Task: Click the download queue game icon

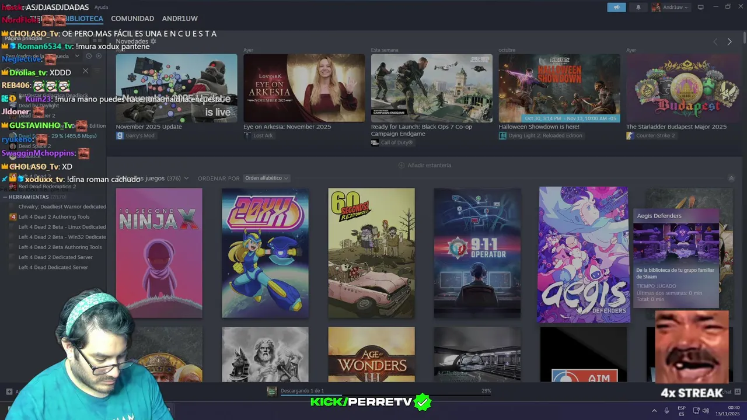Action: [272, 391]
